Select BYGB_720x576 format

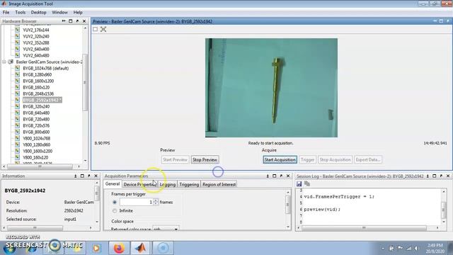click(x=36, y=125)
